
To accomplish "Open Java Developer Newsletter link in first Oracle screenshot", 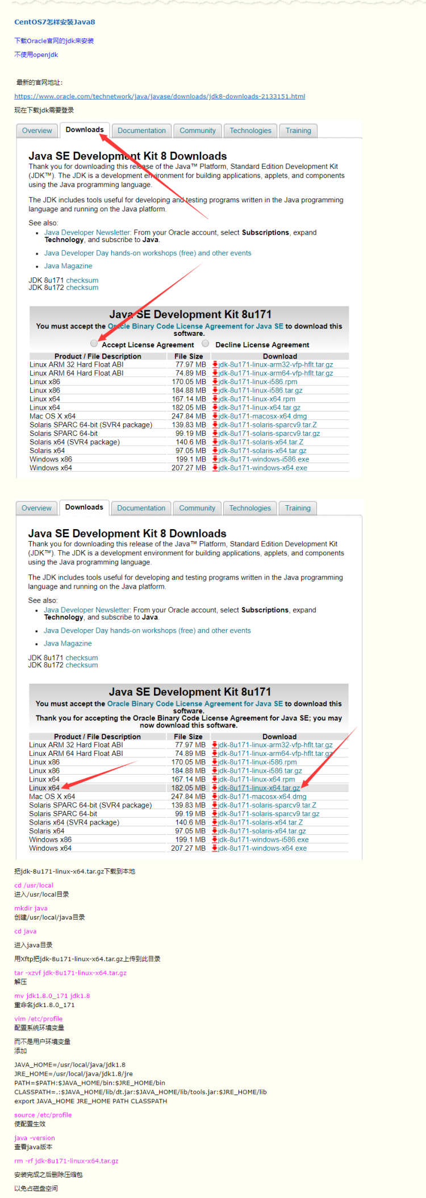I will coord(87,232).
